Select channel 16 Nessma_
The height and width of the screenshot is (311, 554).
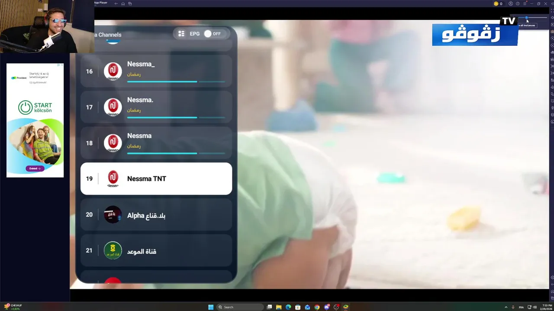click(156, 71)
